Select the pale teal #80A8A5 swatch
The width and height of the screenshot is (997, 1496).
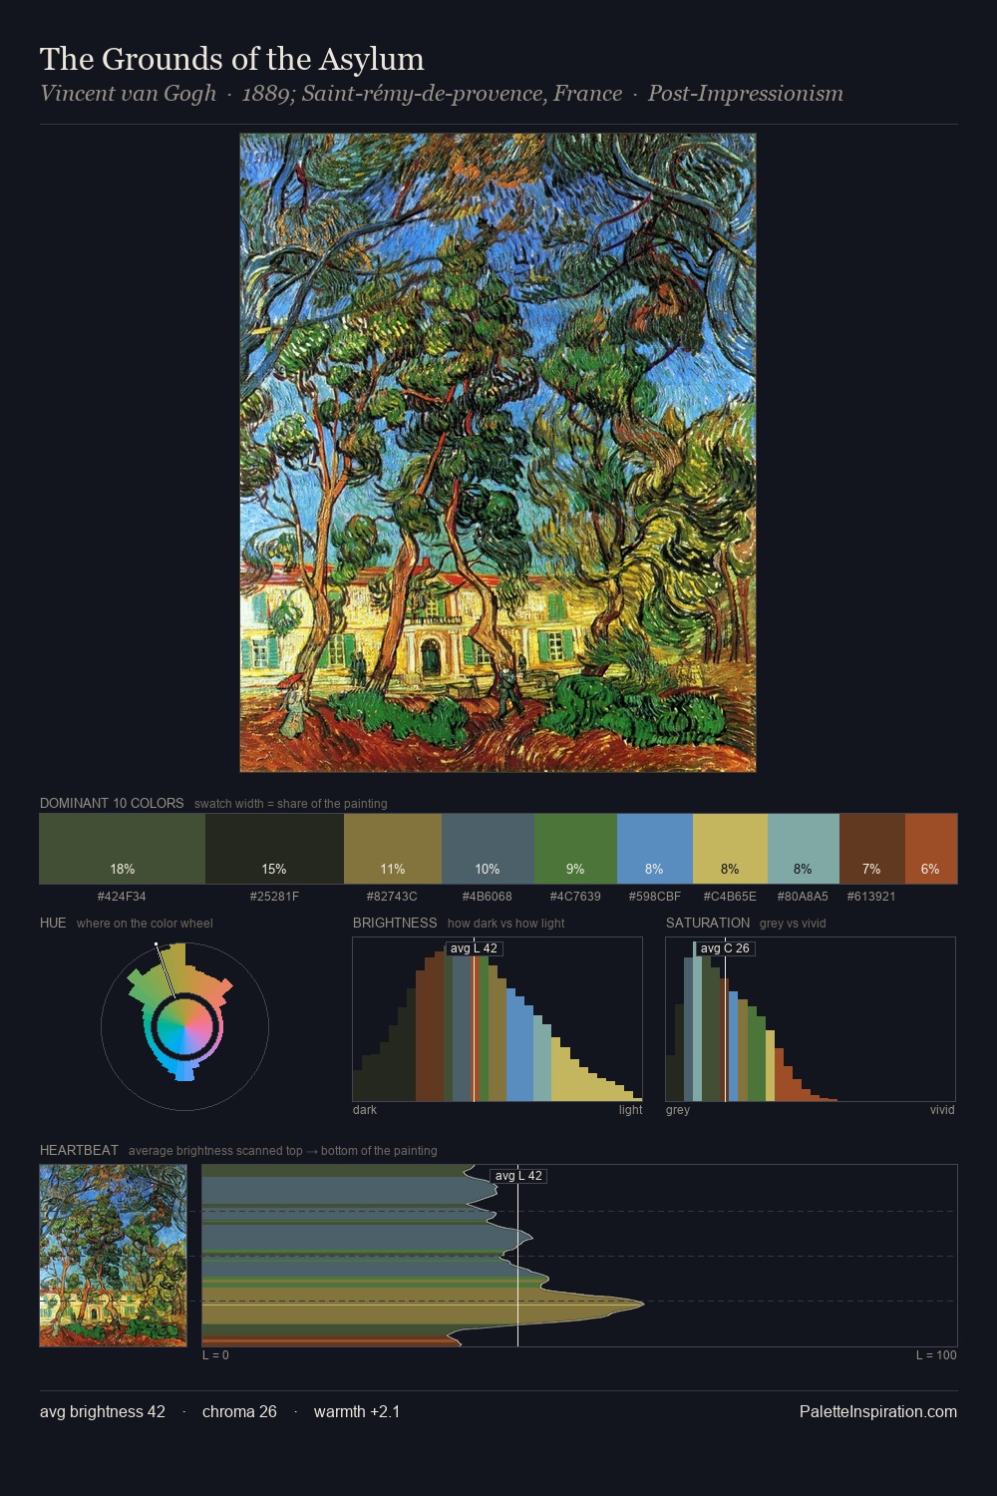pyautogui.click(x=804, y=849)
